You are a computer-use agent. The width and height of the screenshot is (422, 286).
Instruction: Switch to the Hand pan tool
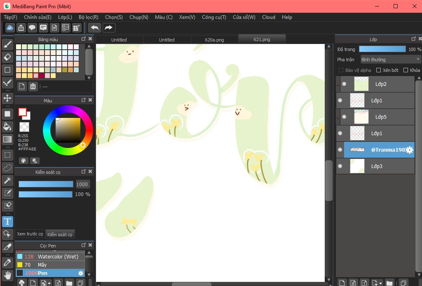pos(7,275)
